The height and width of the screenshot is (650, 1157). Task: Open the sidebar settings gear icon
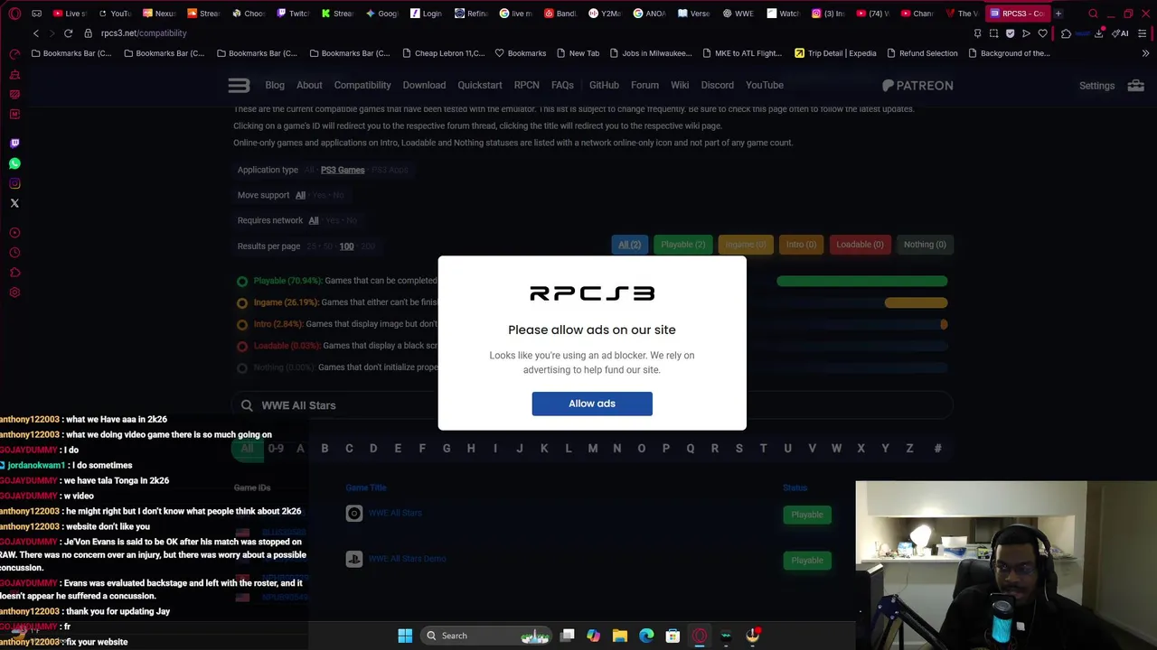click(14, 292)
